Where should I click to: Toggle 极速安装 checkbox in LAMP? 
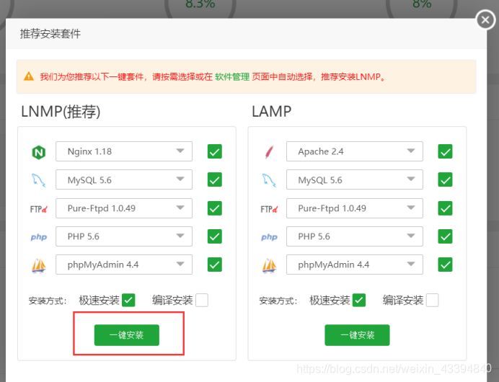[359, 300]
